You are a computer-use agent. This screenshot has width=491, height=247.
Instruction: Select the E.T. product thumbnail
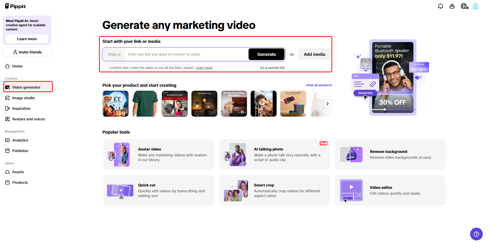point(115,104)
